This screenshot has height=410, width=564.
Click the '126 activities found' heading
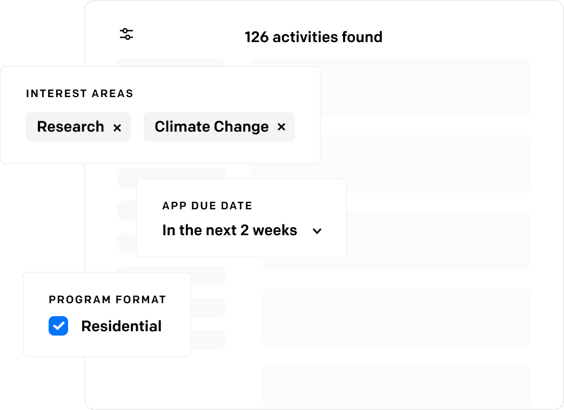313,37
